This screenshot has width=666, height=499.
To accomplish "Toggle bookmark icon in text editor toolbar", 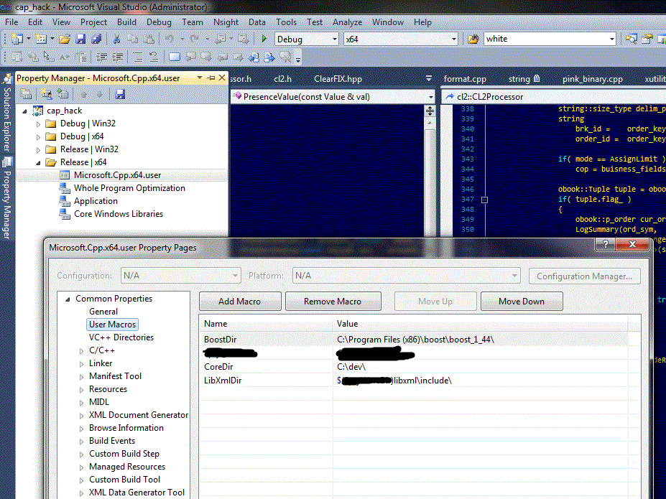I will 175,57.
